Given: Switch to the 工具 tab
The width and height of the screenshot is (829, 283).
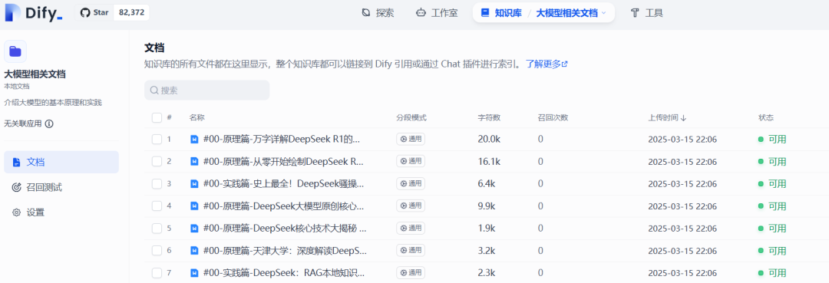Looking at the screenshot, I should (x=646, y=13).
